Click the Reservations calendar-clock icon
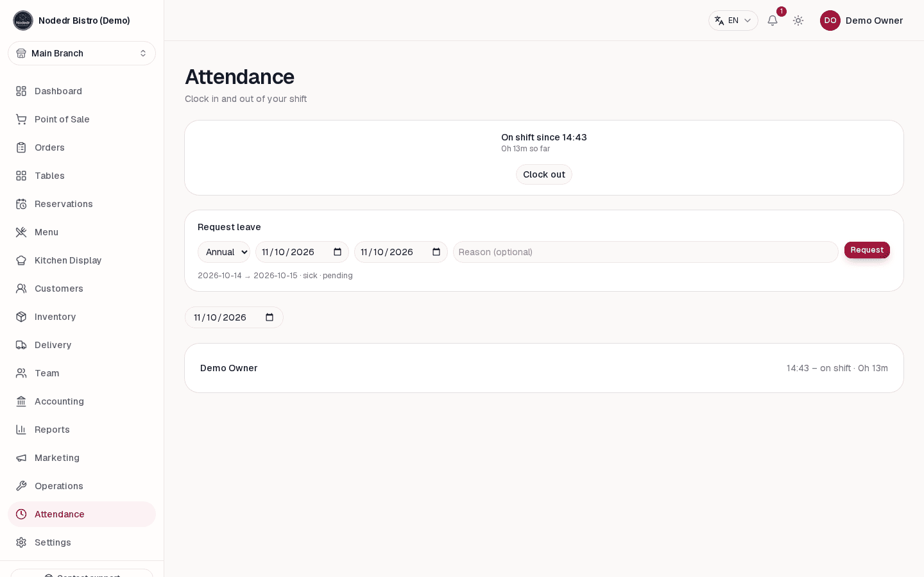Viewport: 924px width, 577px height. [x=21, y=204]
